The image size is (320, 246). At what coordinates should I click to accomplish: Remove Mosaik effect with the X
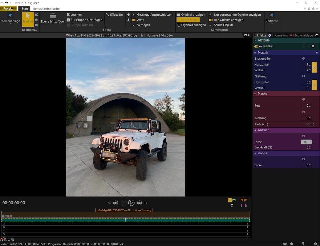point(317,53)
